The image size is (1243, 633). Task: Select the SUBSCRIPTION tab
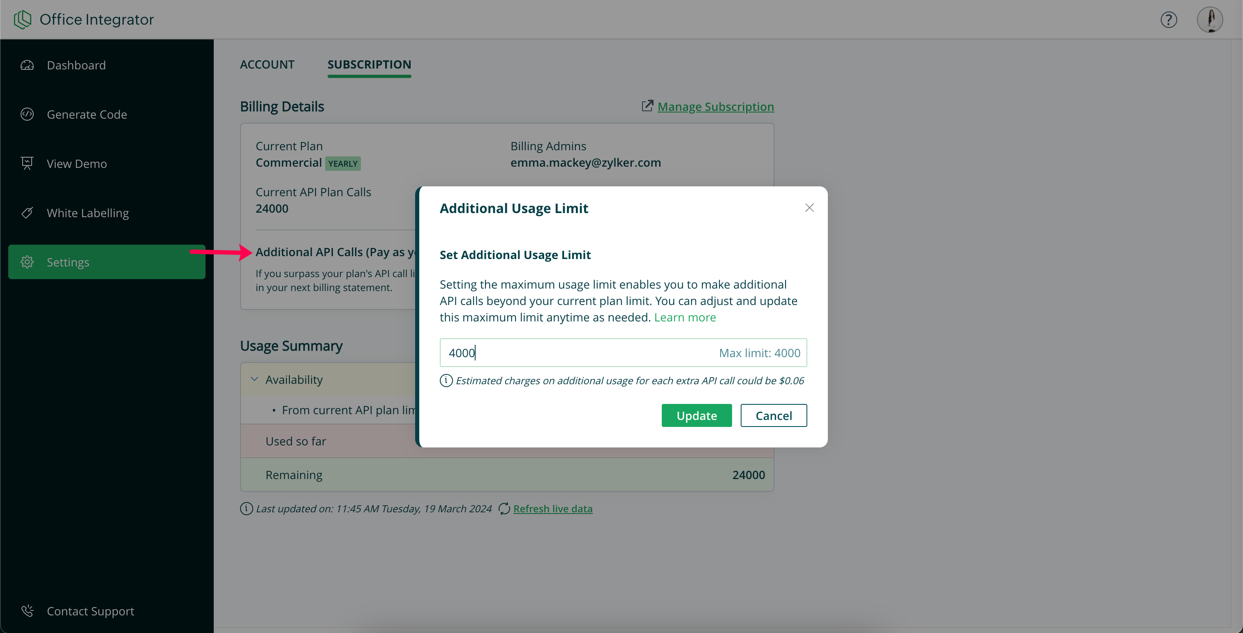[369, 64]
